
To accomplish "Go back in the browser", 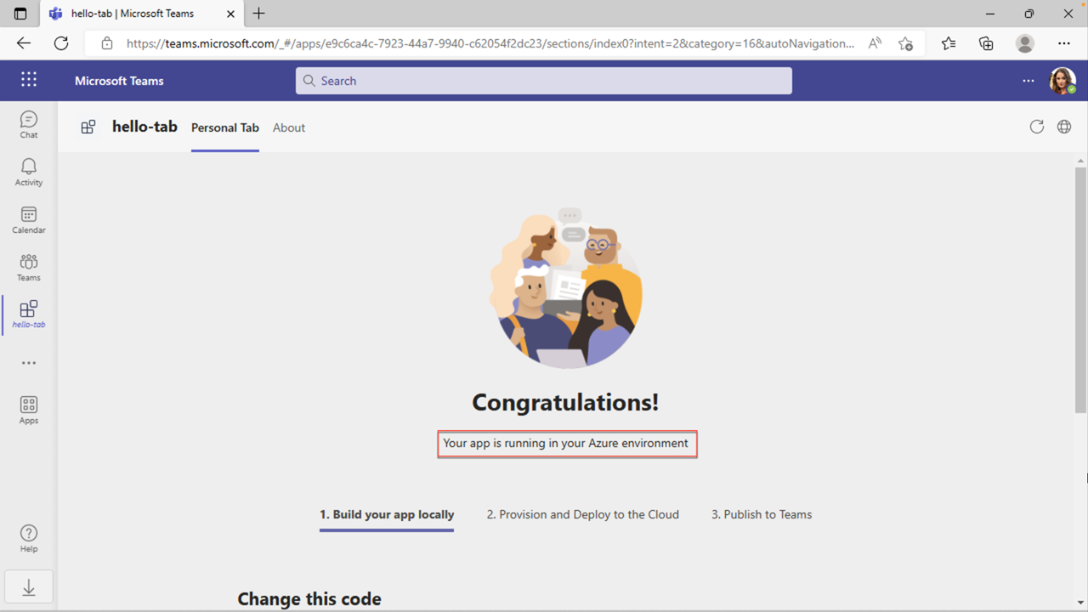I will pos(24,43).
